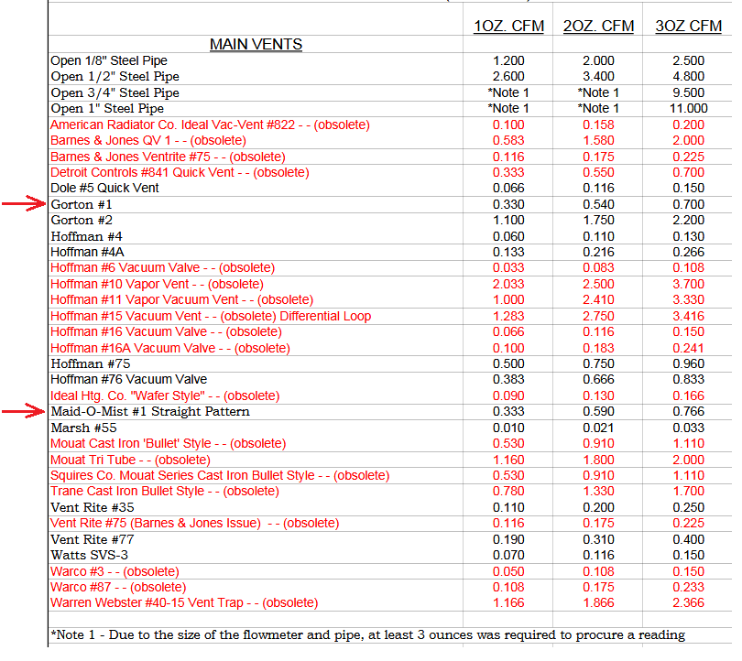Select the 'Hoffman #75' row label
This screenshot has height=661, width=742.
[91, 364]
